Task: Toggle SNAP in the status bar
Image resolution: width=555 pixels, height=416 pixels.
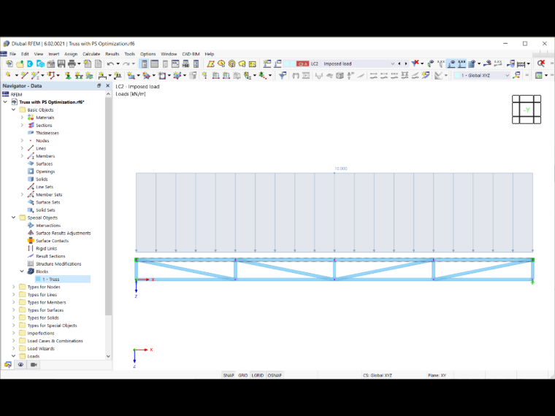Action: point(229,375)
